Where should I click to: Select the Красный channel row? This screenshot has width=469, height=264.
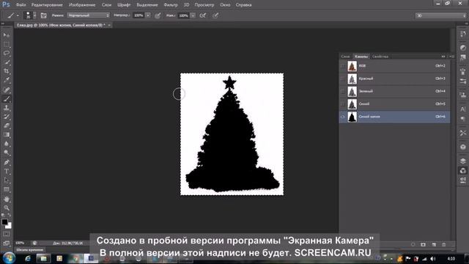coord(394,78)
